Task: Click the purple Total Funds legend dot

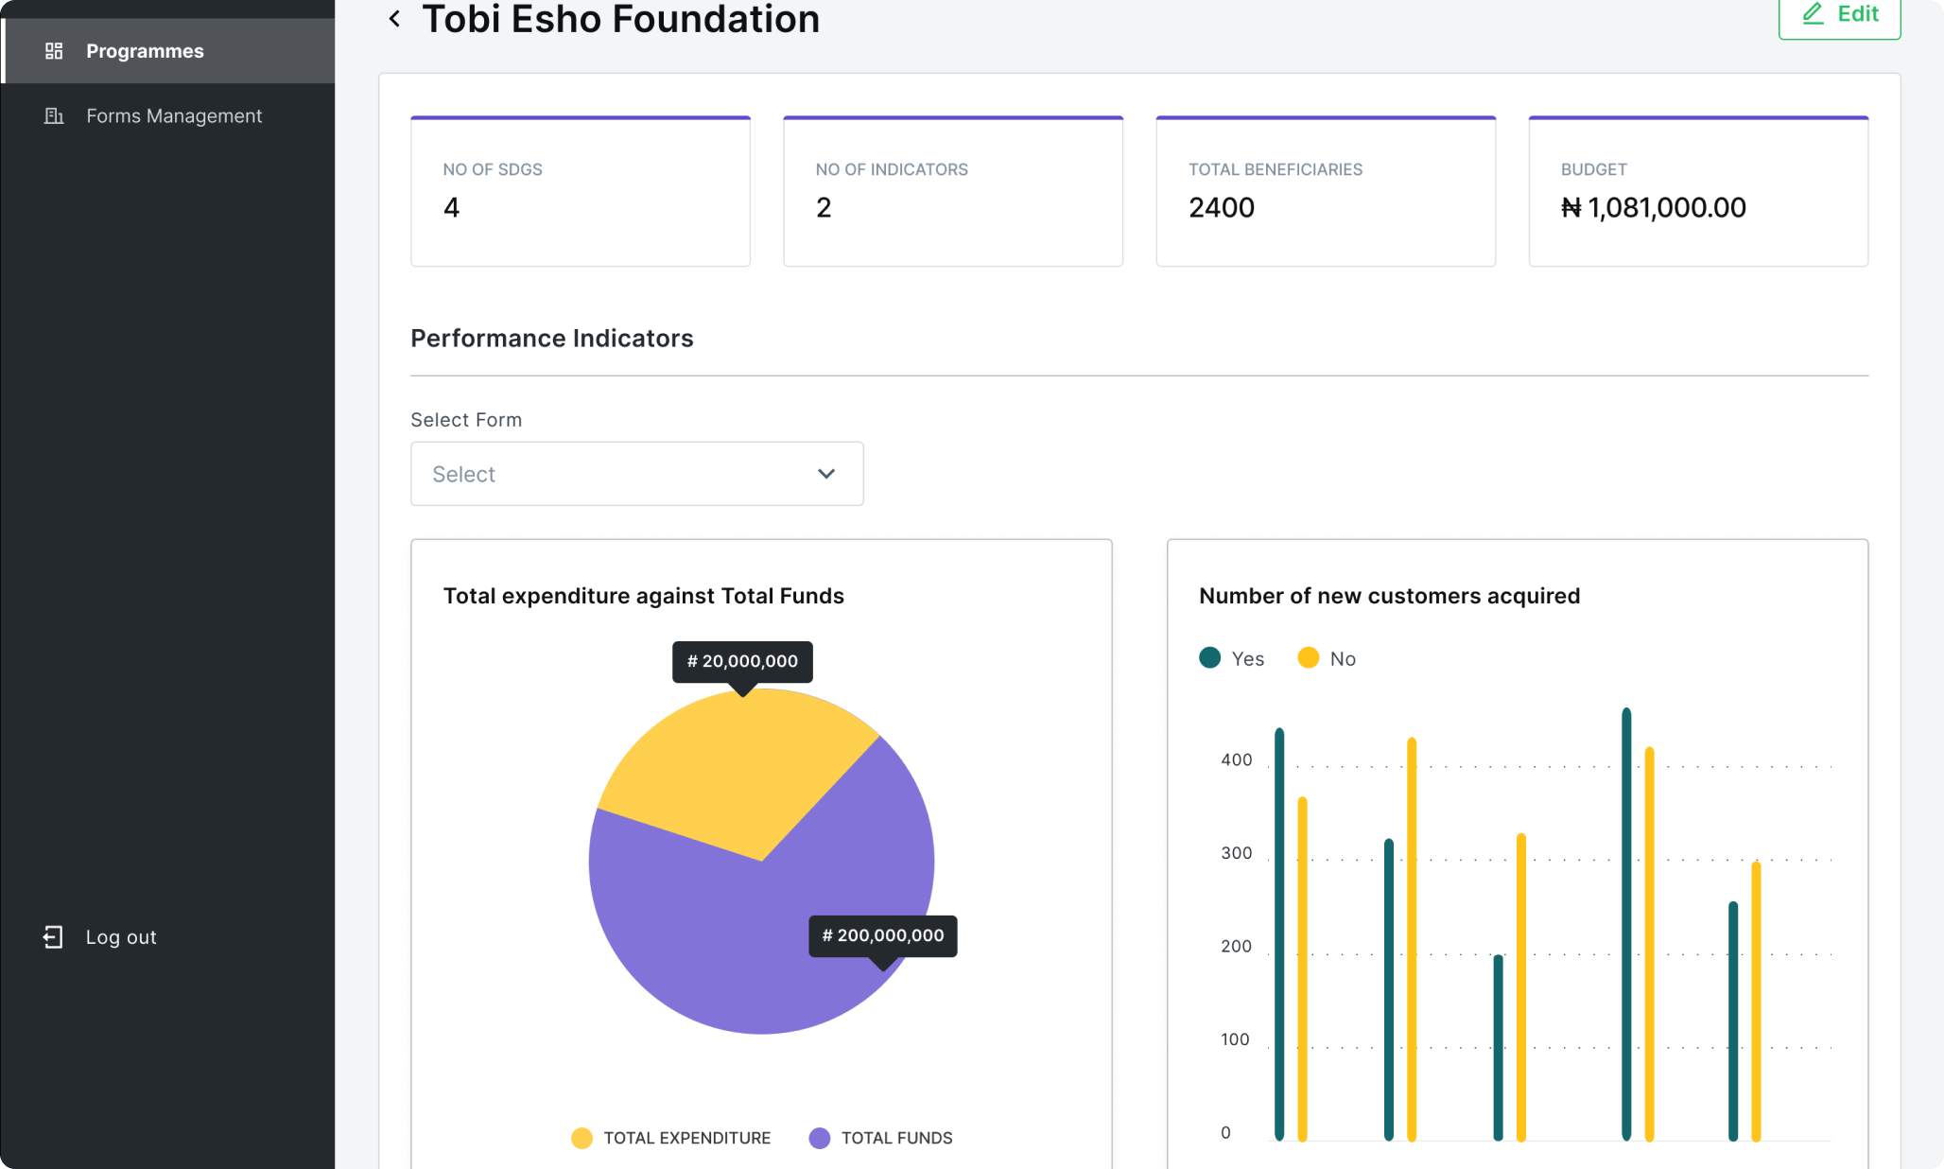Action: (x=820, y=1138)
